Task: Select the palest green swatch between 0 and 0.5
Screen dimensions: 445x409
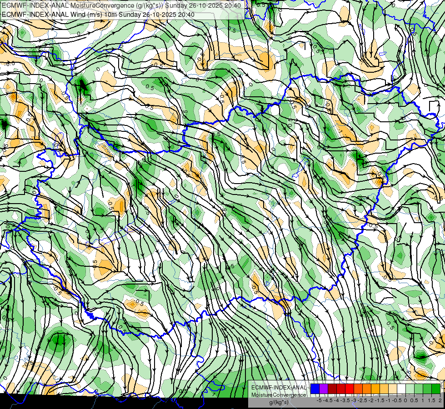Action: (x=410, y=389)
